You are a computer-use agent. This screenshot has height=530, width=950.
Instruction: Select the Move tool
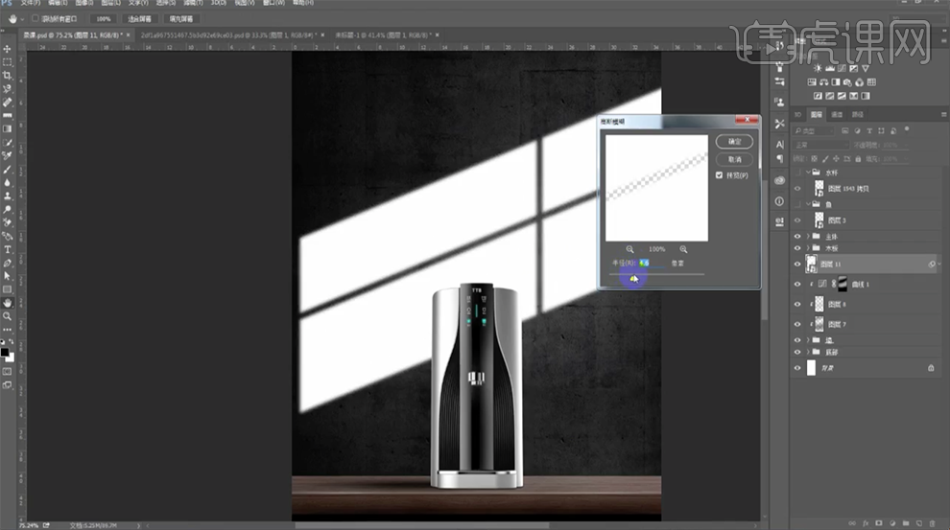[x=8, y=48]
